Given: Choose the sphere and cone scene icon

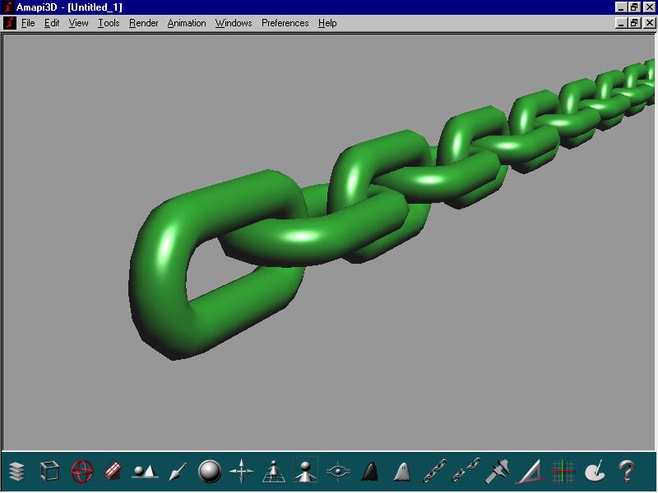Looking at the screenshot, I should [145, 471].
